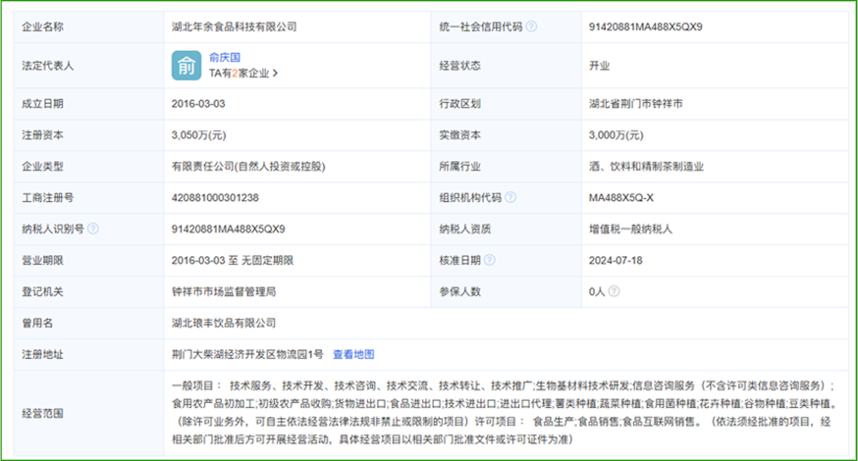Select organization code MA488X5Q-X
The image size is (858, 461).
[x=621, y=198]
